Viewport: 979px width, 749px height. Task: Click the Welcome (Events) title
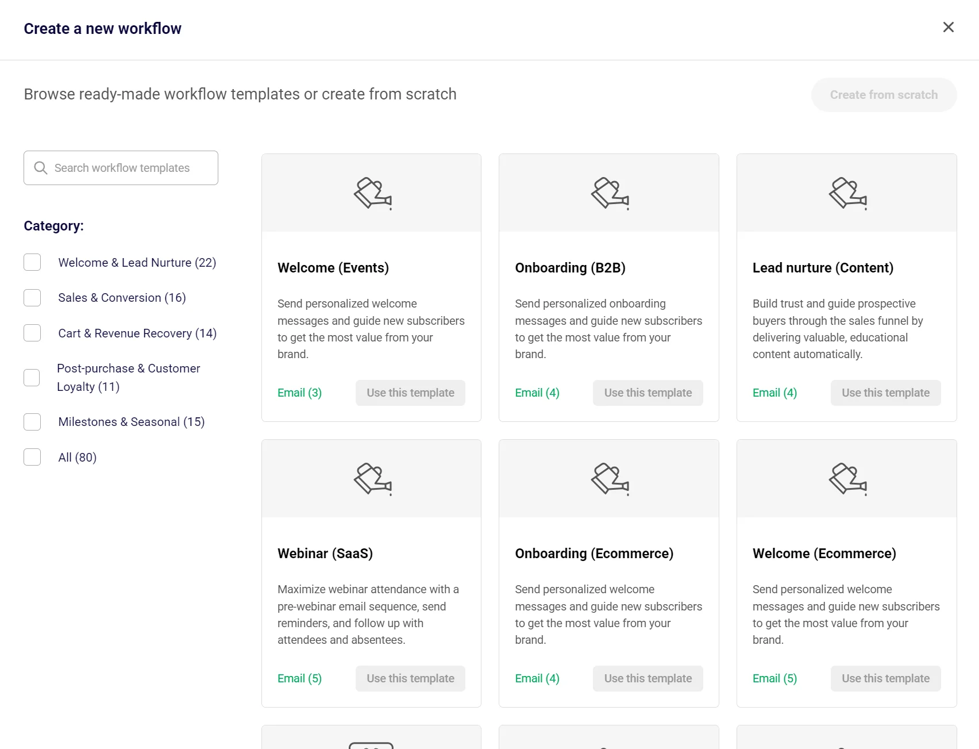tap(333, 268)
